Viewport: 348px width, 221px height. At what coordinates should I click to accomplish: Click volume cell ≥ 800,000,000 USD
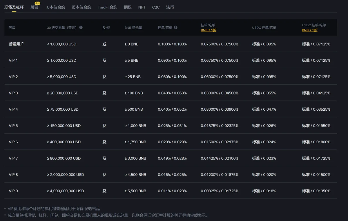tap(64, 158)
